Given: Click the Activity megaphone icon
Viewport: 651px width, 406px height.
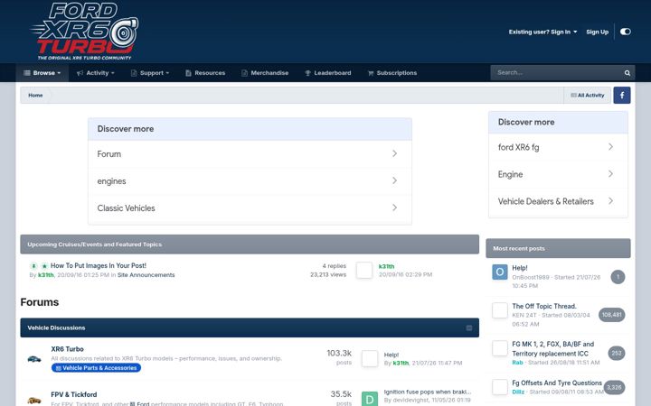Looking at the screenshot, I should tap(80, 73).
